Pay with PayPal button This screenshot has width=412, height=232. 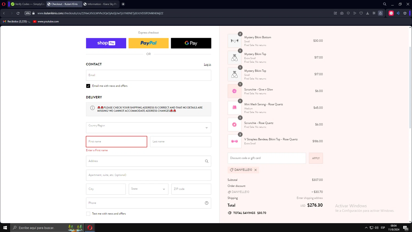coord(149,43)
